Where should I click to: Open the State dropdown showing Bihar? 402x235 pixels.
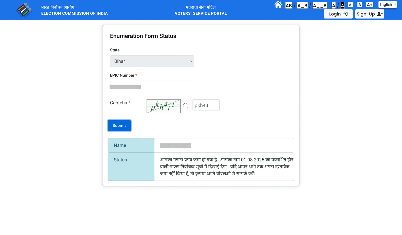click(152, 61)
